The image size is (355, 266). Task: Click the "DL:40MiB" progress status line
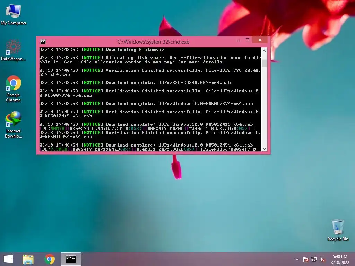point(147,128)
